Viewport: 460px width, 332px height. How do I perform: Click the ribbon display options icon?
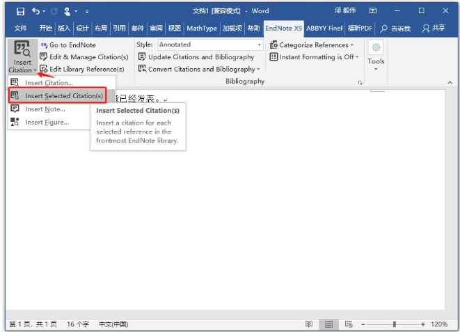point(373,11)
